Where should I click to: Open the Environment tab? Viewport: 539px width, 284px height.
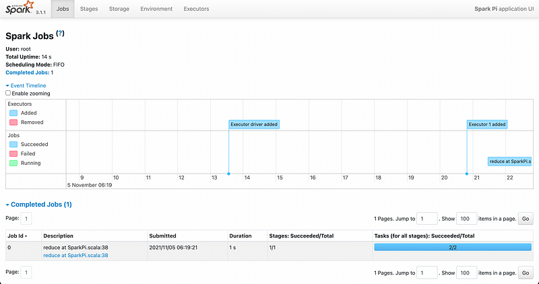point(156,9)
